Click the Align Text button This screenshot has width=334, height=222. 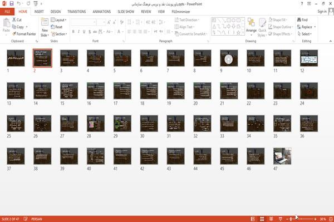[184, 27]
